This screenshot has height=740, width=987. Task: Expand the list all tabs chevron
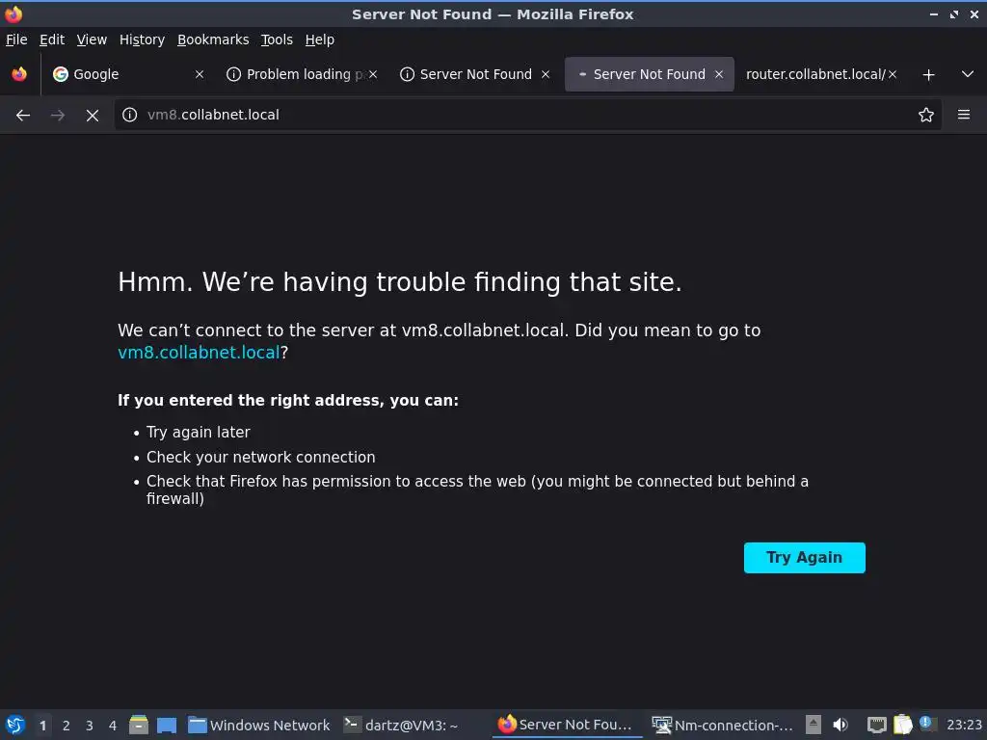[x=968, y=74]
